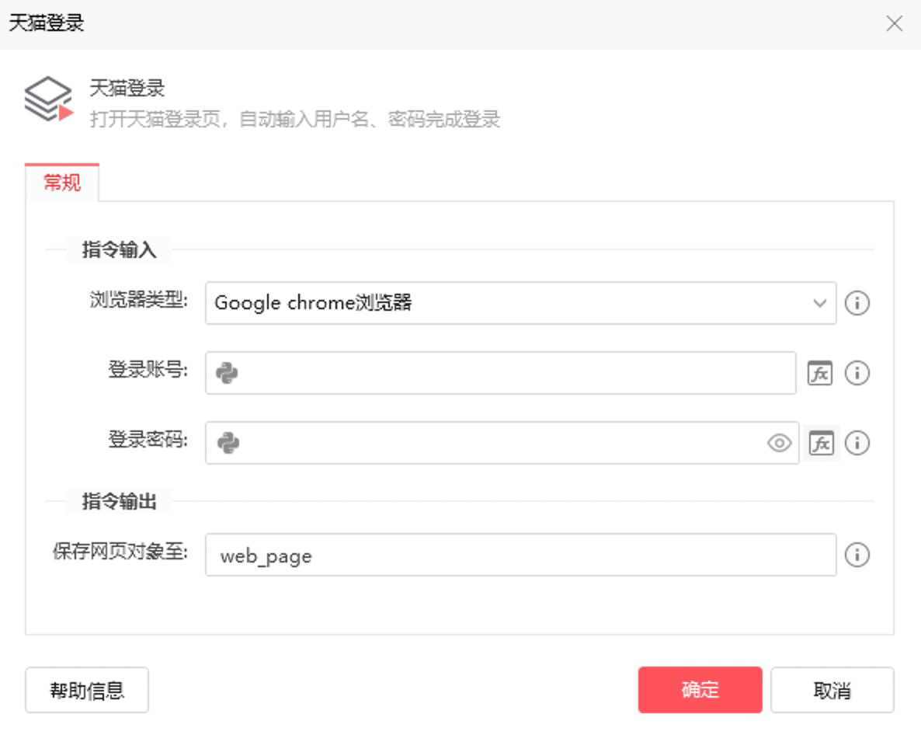Click the dropdown arrow of 浏览器类型

coord(820,303)
